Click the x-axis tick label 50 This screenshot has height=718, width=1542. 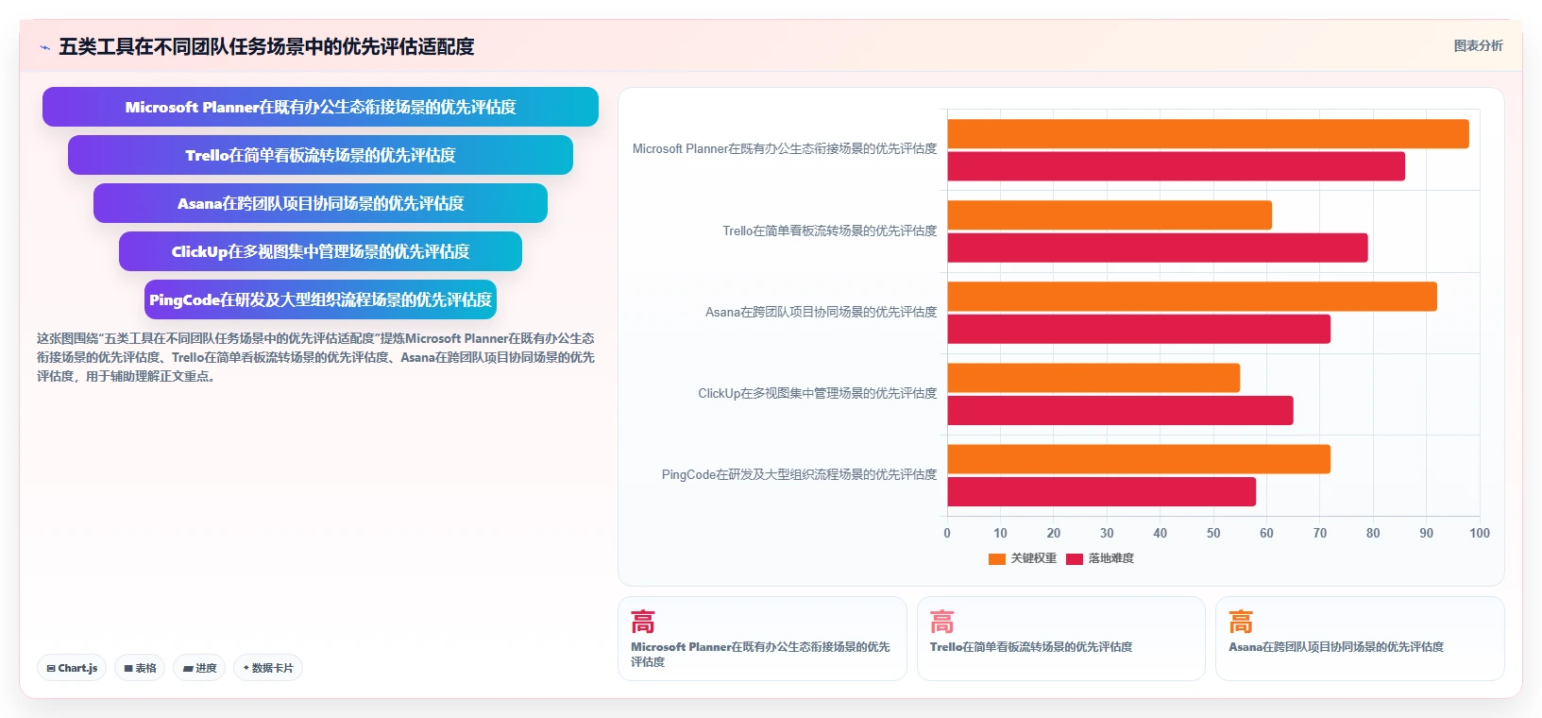(x=1213, y=533)
